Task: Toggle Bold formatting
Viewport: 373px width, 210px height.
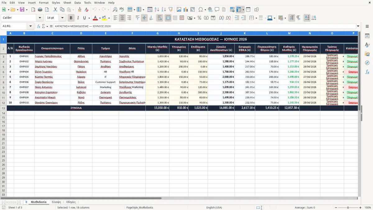Action: point(71,18)
